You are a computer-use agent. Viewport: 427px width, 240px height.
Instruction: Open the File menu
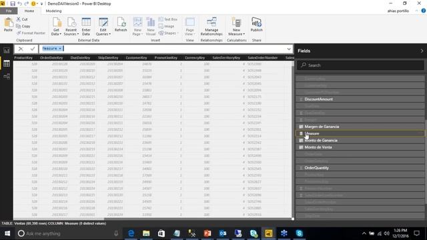point(9,11)
